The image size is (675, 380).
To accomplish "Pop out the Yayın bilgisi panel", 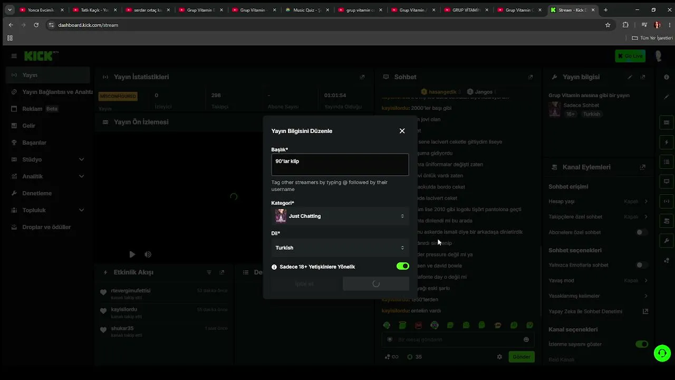I will click(x=643, y=77).
